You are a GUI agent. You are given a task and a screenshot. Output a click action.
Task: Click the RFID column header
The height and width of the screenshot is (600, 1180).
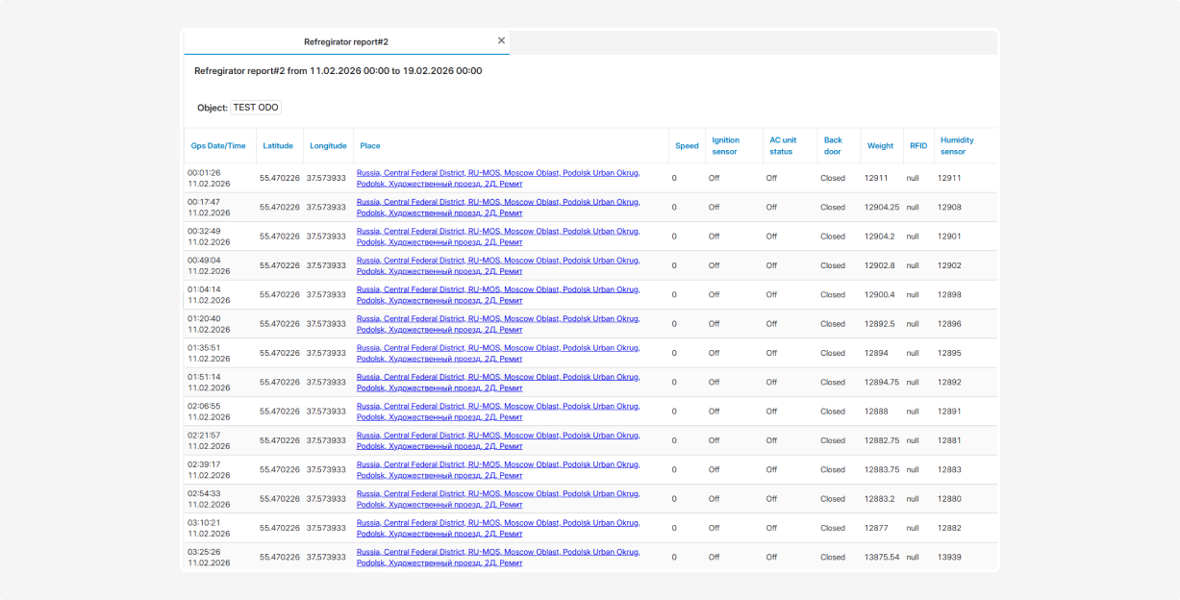tap(918, 146)
